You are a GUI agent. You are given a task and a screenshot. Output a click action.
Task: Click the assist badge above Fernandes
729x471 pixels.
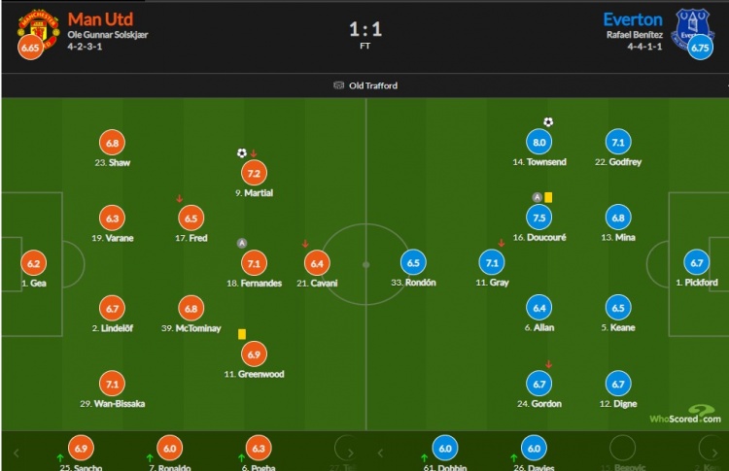pos(242,243)
